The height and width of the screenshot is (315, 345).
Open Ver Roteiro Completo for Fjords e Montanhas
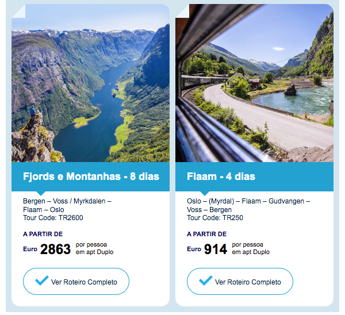coord(76,281)
